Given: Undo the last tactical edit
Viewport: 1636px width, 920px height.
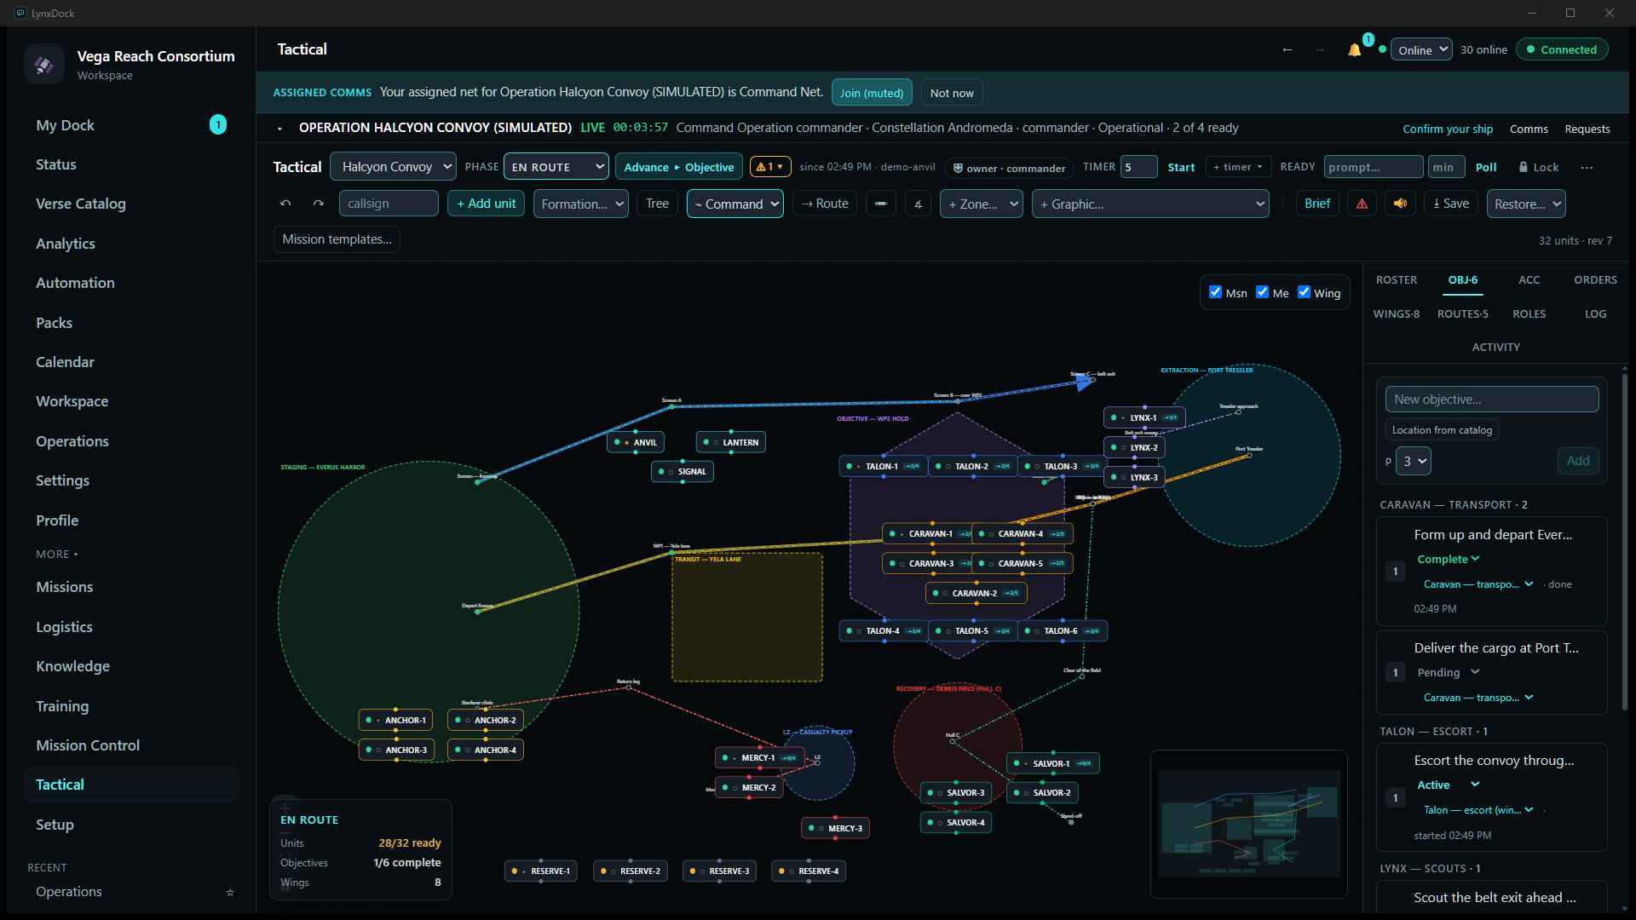Looking at the screenshot, I should (x=285, y=204).
